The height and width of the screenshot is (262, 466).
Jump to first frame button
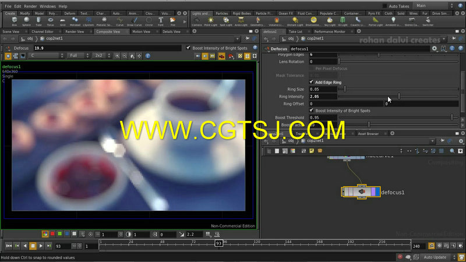(x=9, y=246)
